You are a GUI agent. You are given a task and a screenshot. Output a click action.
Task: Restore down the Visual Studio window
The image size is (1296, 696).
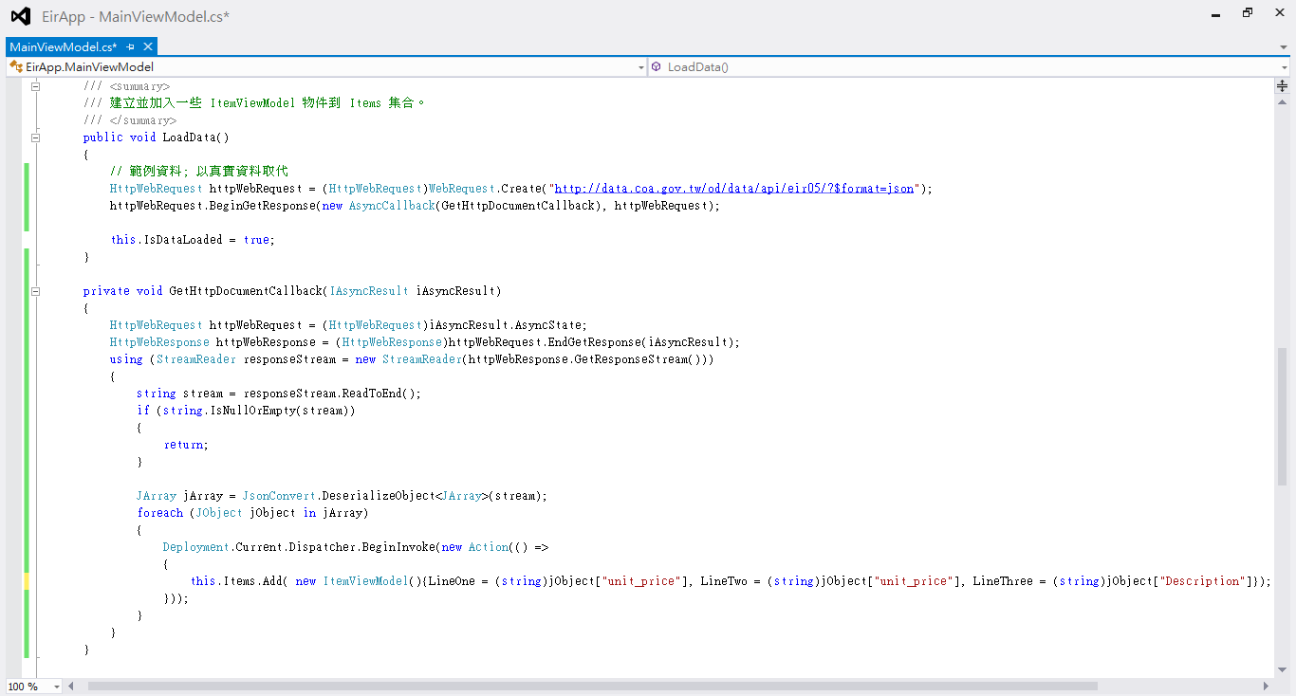click(1248, 13)
